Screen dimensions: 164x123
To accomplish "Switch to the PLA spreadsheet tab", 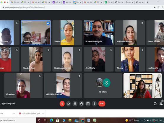I will pos(108,2).
